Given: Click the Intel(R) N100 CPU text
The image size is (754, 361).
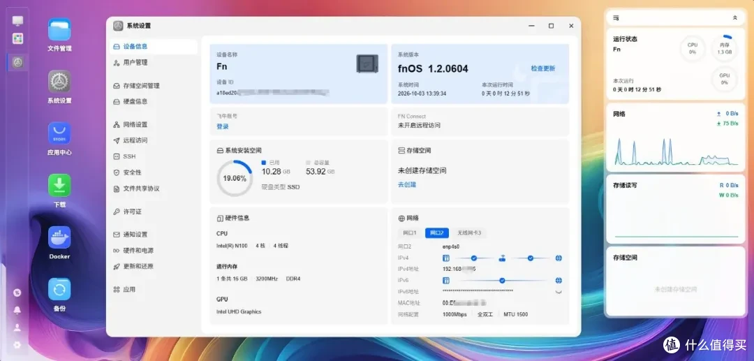Looking at the screenshot, I should (232, 246).
